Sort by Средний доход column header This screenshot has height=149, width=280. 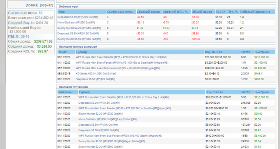coord(148,12)
